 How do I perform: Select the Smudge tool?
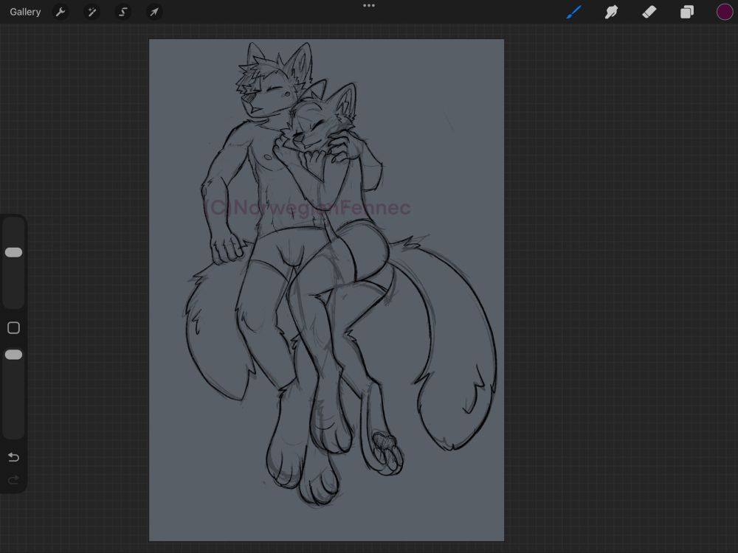click(x=611, y=12)
